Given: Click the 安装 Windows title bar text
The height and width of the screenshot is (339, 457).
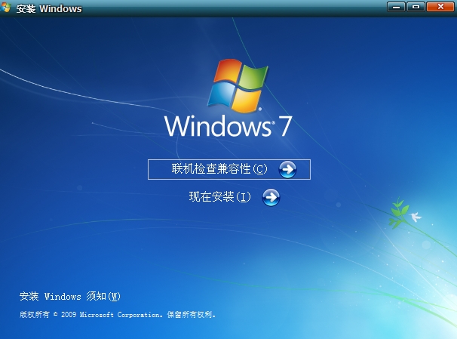Looking at the screenshot, I should [49, 9].
